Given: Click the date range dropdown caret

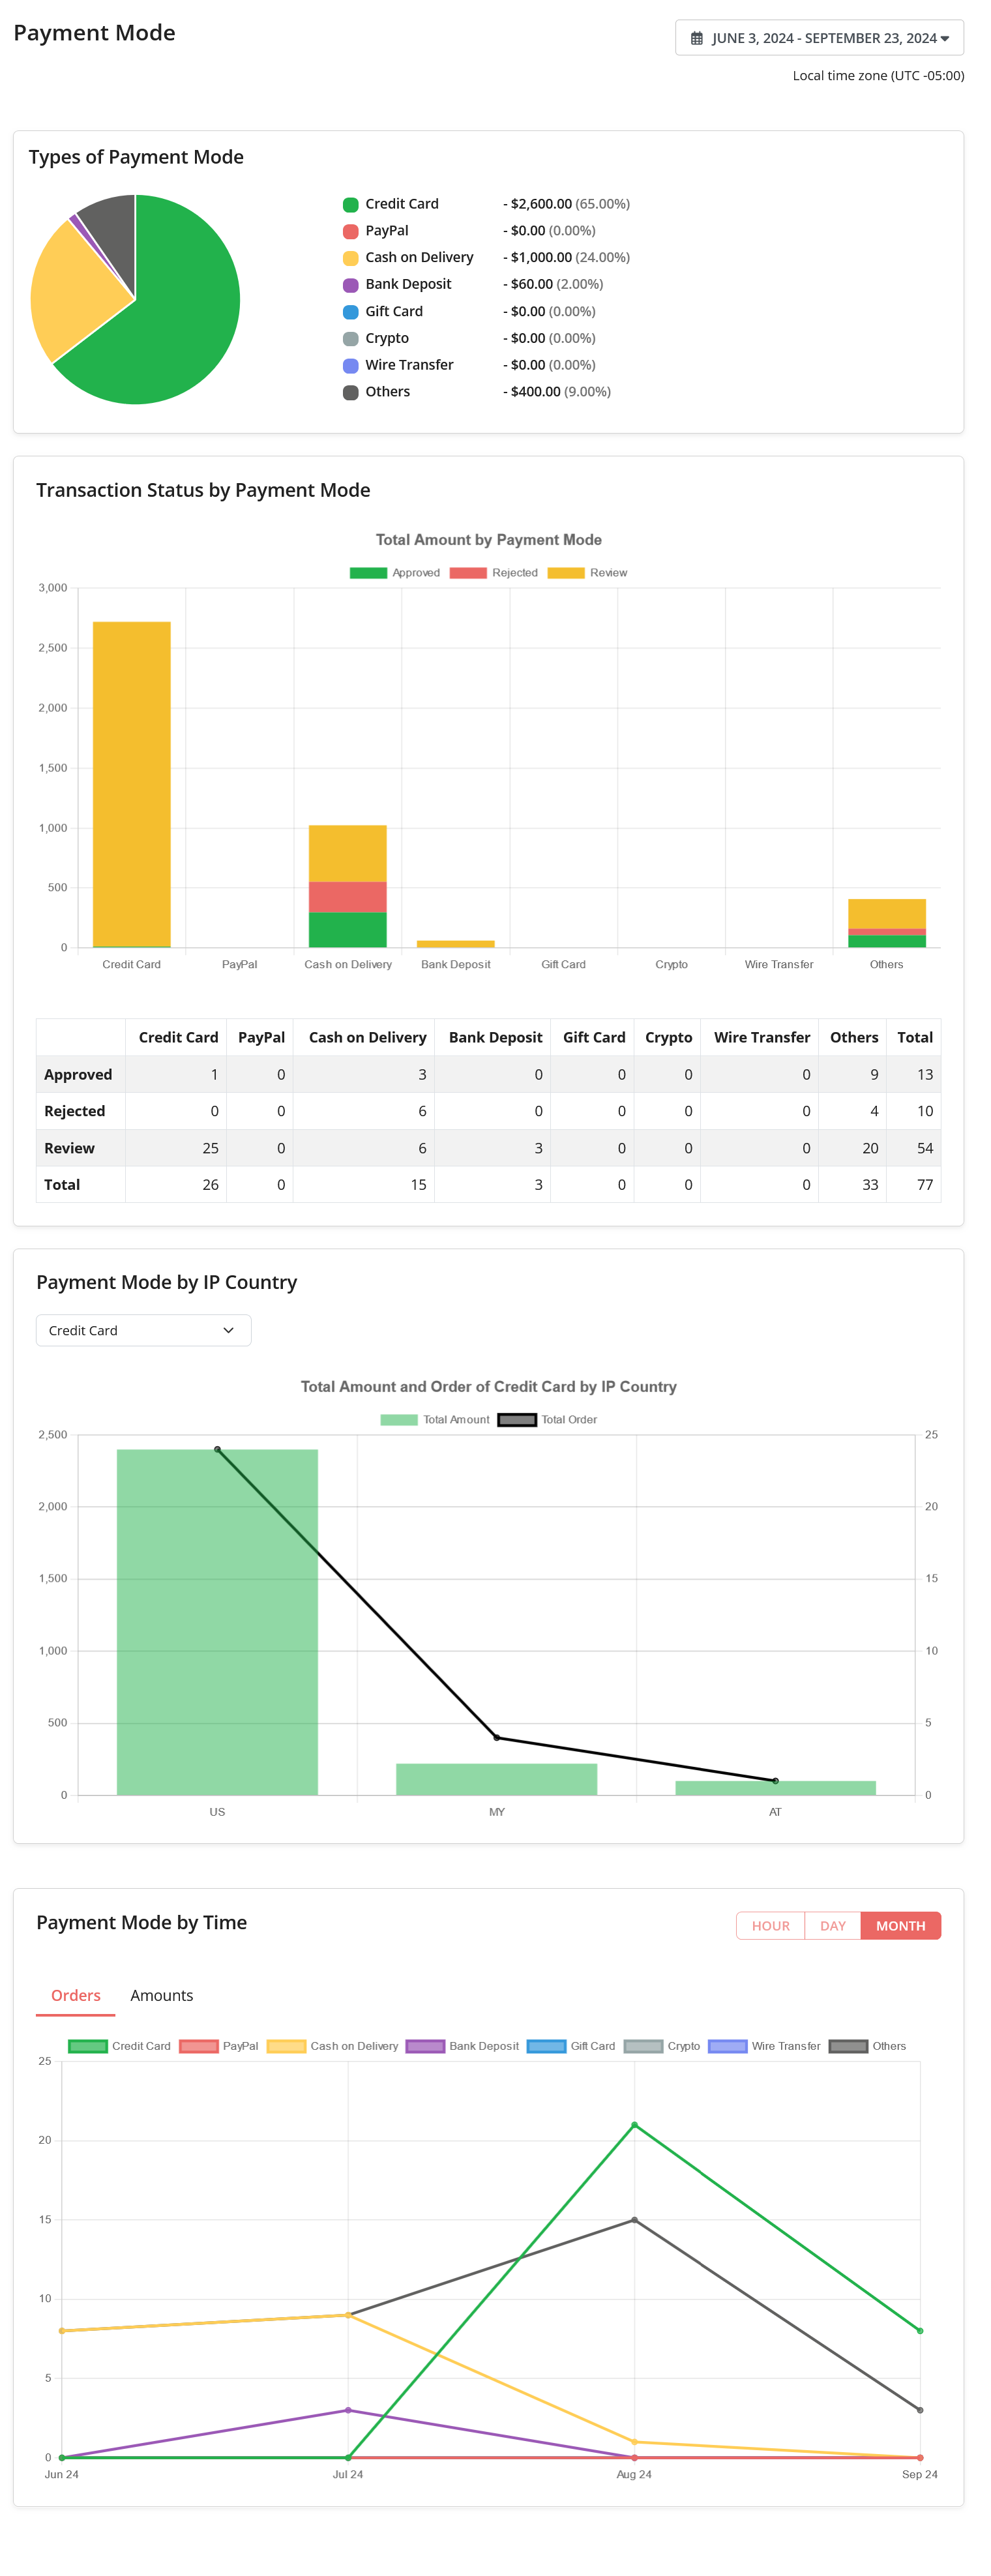Looking at the screenshot, I should pos(945,38).
